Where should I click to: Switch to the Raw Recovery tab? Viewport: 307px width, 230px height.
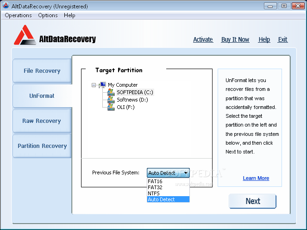click(x=42, y=121)
